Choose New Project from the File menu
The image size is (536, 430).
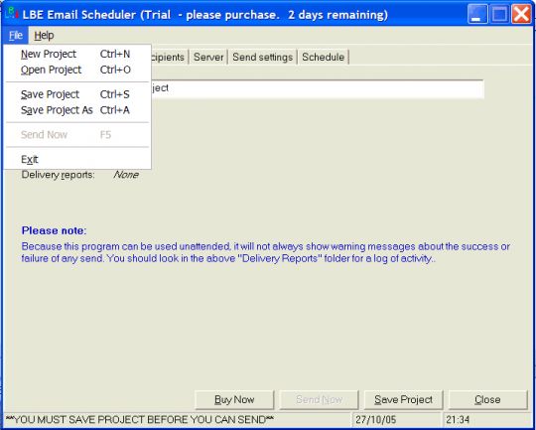click(x=77, y=54)
